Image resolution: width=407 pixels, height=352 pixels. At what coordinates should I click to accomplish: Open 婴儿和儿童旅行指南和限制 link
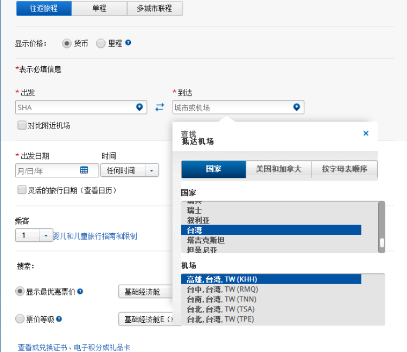click(95, 236)
